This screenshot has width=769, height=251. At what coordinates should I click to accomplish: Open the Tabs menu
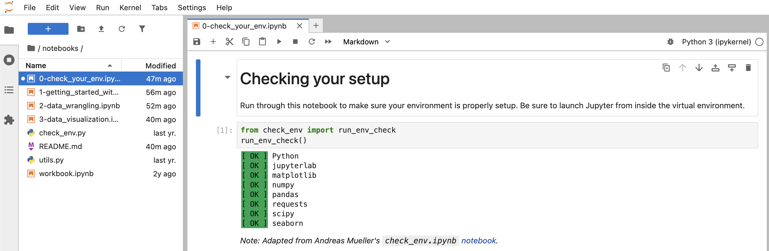click(x=159, y=7)
